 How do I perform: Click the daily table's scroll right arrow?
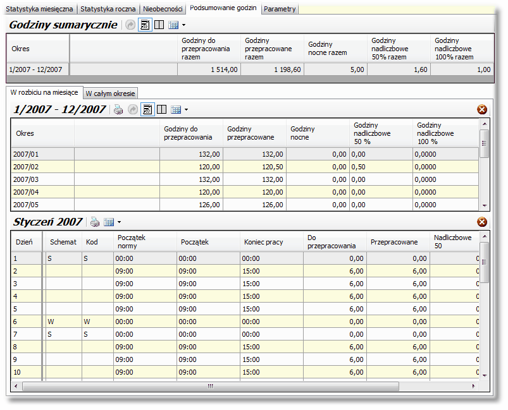point(473,386)
